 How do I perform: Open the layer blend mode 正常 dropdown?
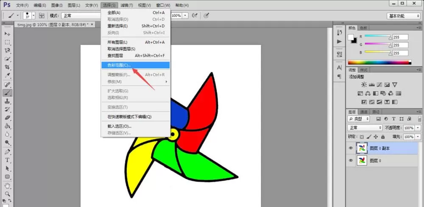(365, 128)
